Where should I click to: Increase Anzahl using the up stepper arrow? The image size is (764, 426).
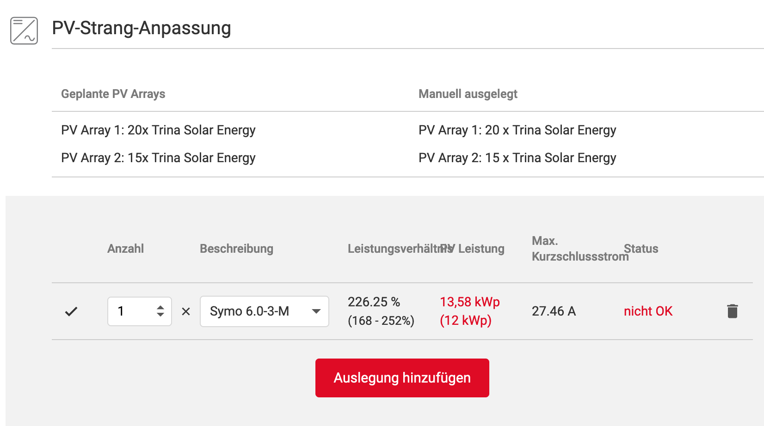tap(160, 307)
